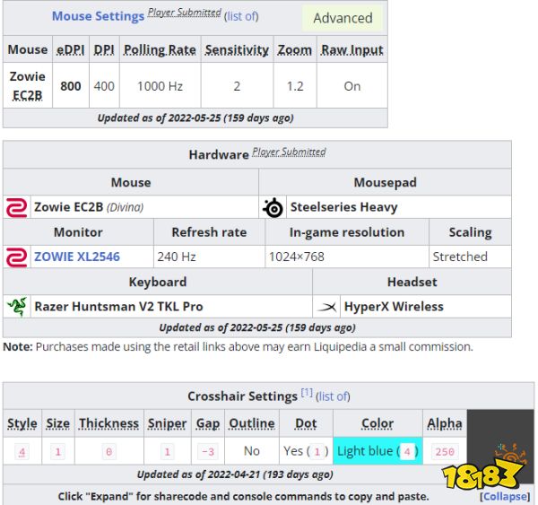This screenshot has height=505, width=538.
Task: Click the crosshair Style header
Action: [22, 423]
